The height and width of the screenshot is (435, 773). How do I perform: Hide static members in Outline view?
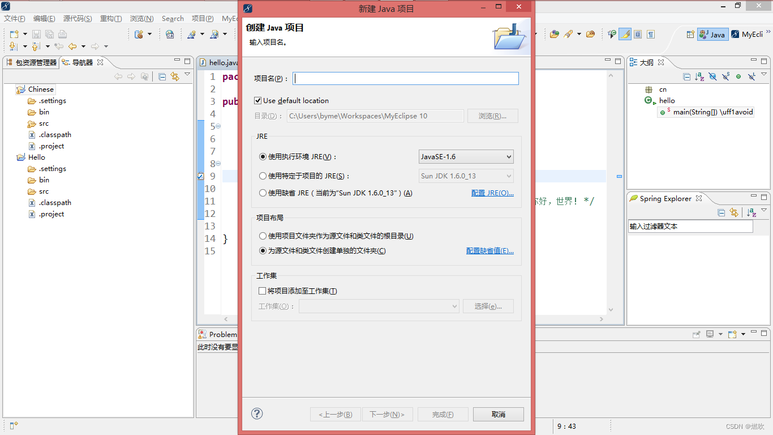(x=725, y=76)
